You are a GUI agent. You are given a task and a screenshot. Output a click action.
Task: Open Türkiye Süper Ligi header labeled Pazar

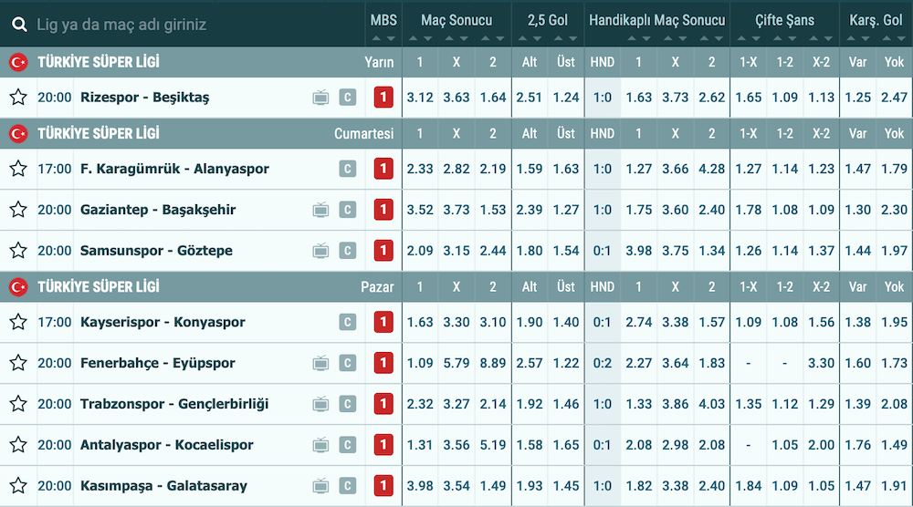201,286
